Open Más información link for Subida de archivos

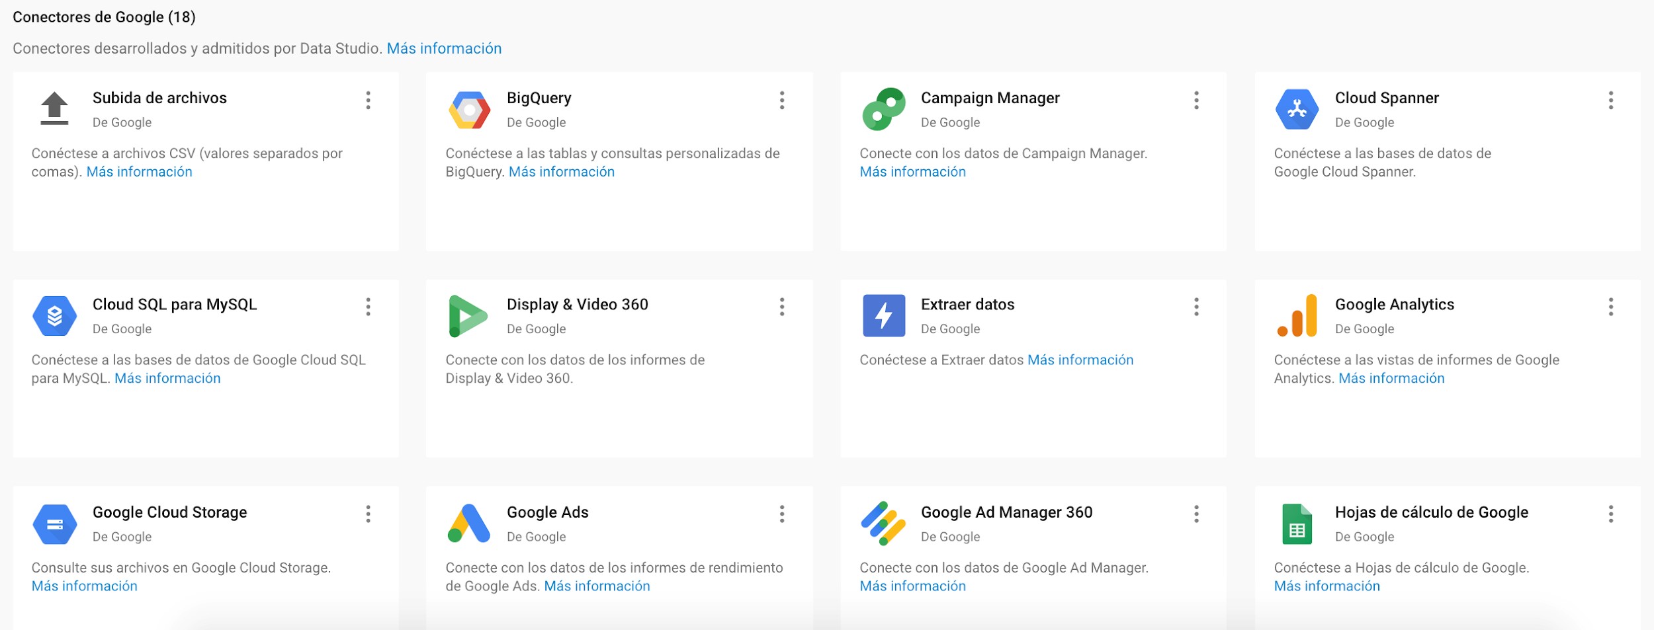click(139, 172)
